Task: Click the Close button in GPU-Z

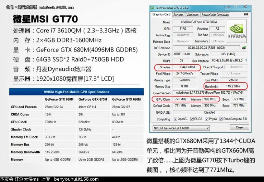Action: [239, 127]
